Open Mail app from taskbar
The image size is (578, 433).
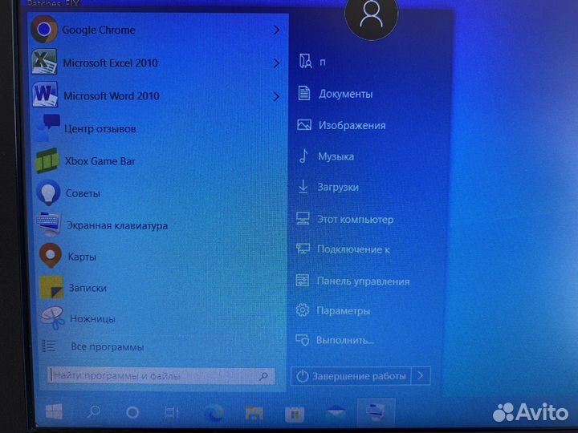[336, 412]
